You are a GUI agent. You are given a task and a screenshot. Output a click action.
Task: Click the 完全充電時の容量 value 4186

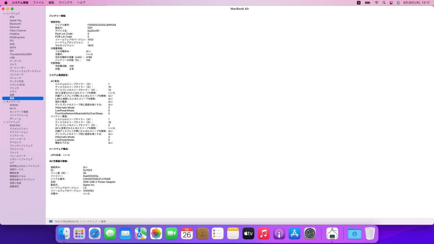89,57
